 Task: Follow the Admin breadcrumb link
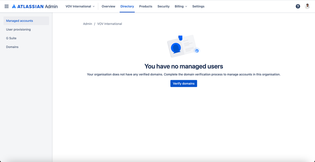(88, 24)
